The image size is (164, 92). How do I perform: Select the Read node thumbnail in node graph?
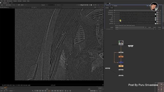[x=121, y=43]
